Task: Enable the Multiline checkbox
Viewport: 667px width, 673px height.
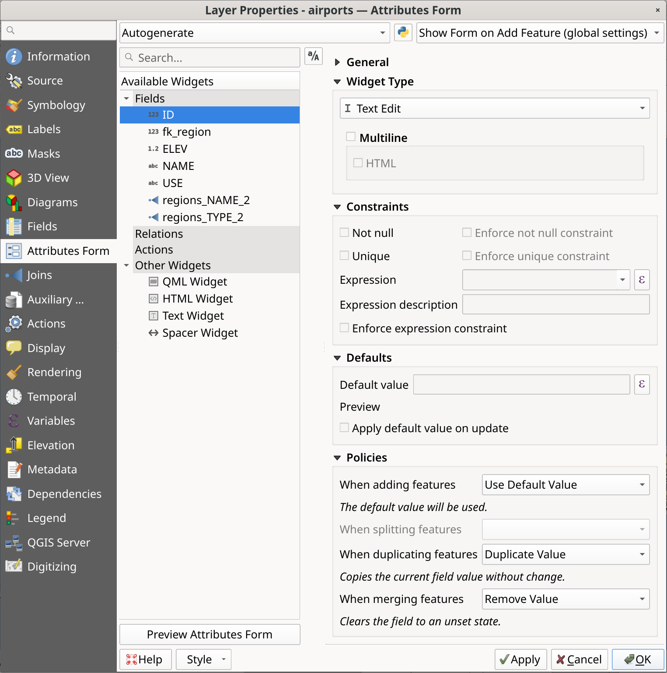Action: pos(351,137)
